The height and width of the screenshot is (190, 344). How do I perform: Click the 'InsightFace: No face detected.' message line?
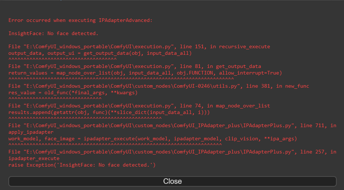point(53,33)
